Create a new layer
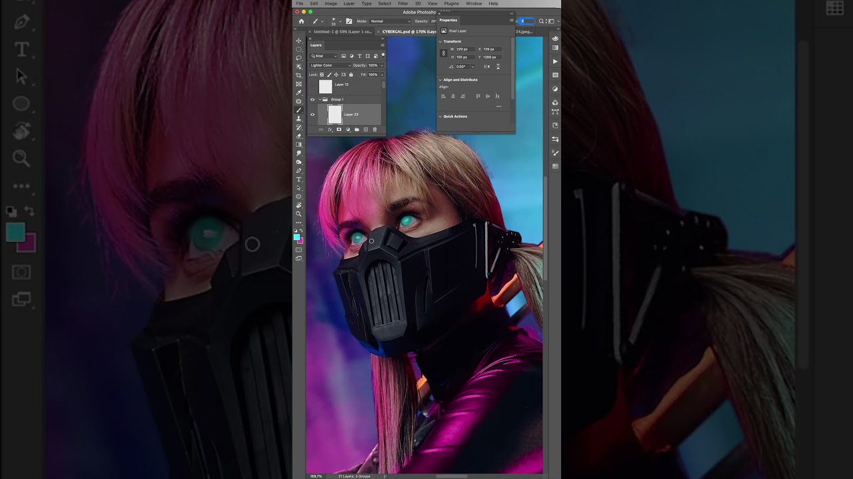Viewport: 853px width, 479px height. tap(365, 130)
